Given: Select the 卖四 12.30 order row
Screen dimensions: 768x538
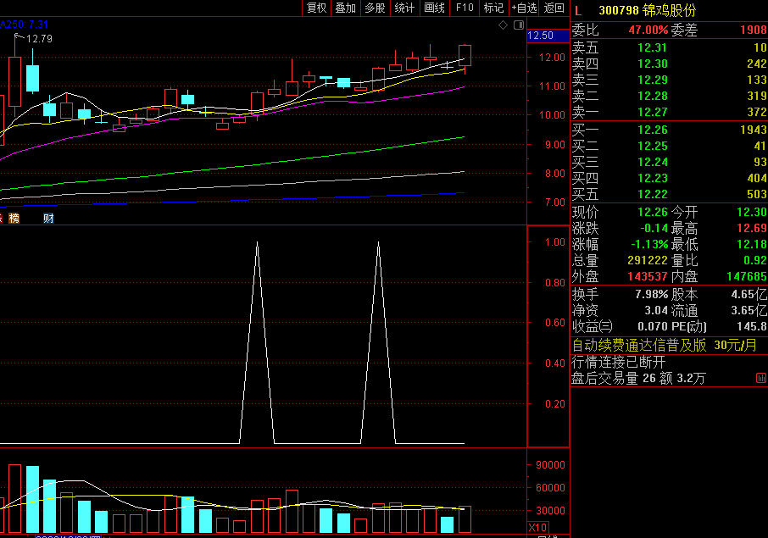Looking at the screenshot, I should pyautogui.click(x=669, y=64).
